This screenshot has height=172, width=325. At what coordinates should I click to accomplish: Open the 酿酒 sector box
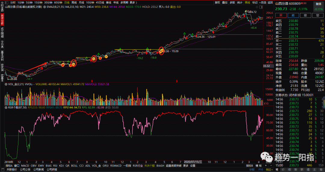click(x=319, y=6)
